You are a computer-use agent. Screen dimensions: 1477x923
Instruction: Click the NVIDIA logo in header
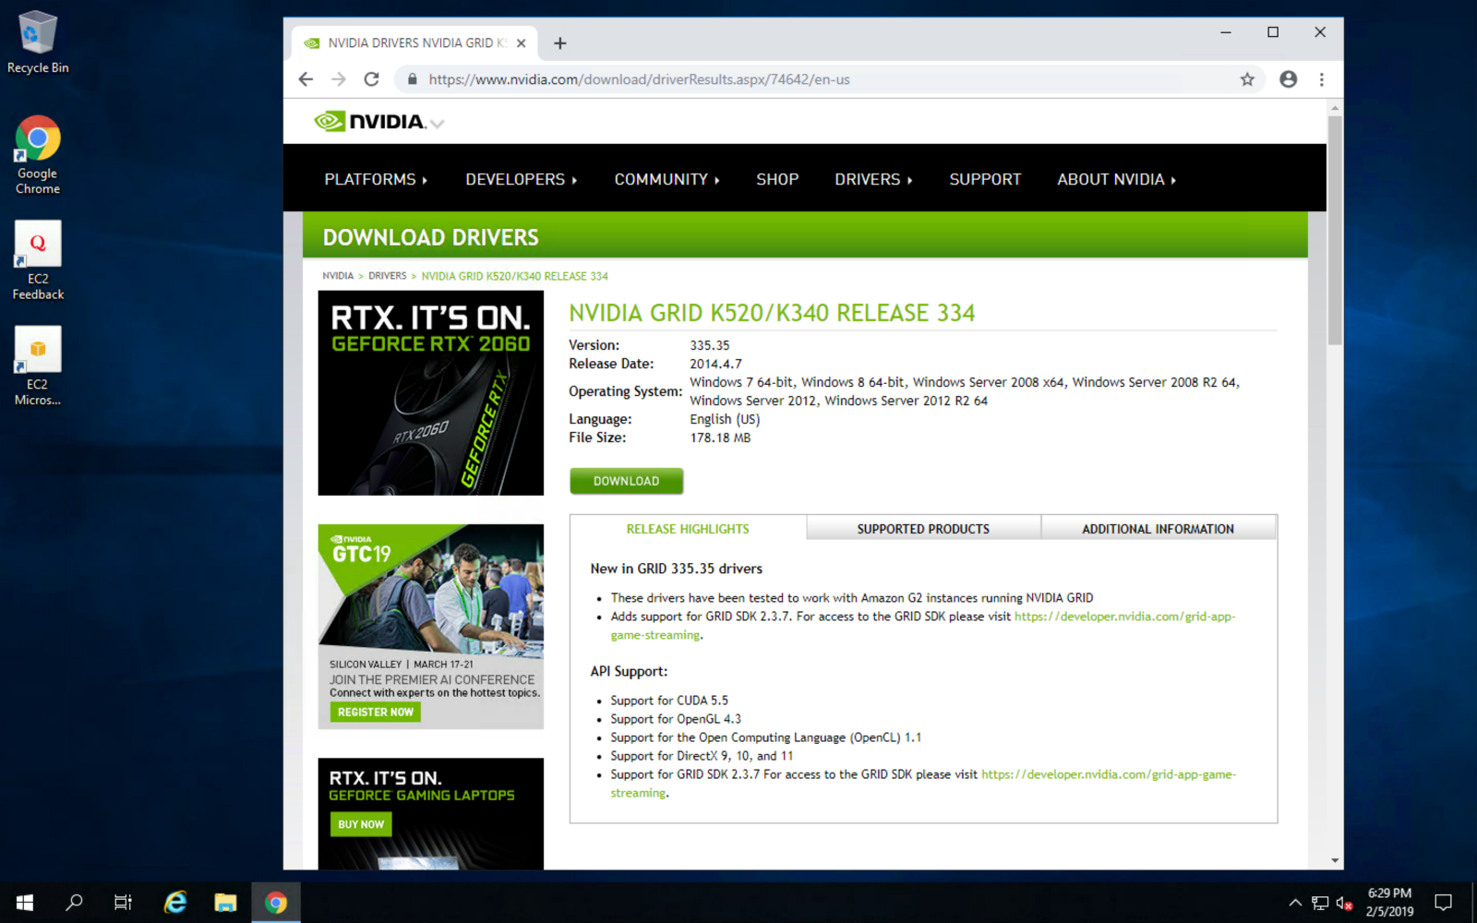[369, 122]
